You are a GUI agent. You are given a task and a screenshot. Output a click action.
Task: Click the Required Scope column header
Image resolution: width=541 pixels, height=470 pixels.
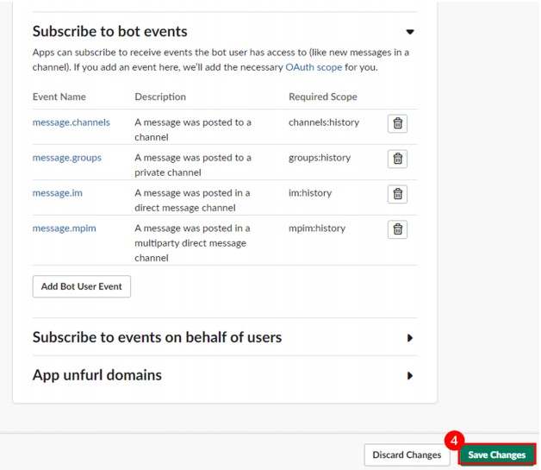click(322, 97)
